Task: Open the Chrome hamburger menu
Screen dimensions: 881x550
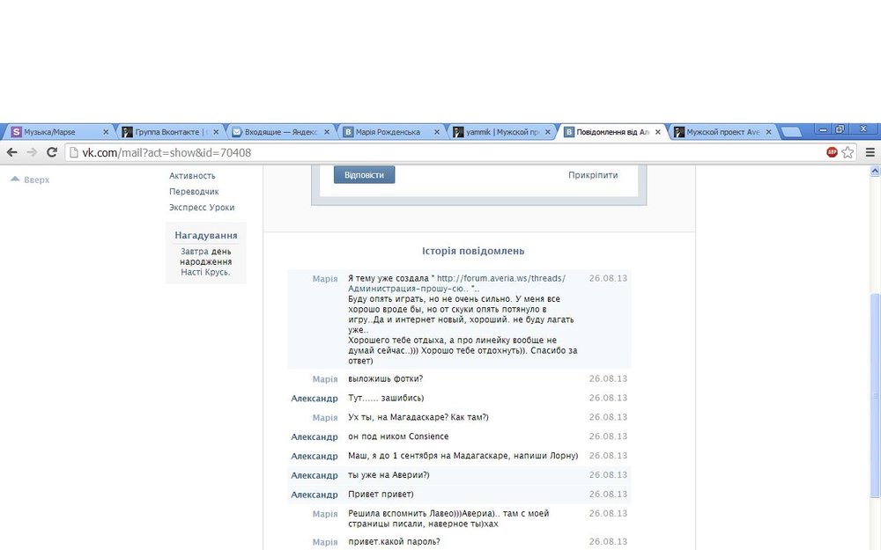Action: 870,152
